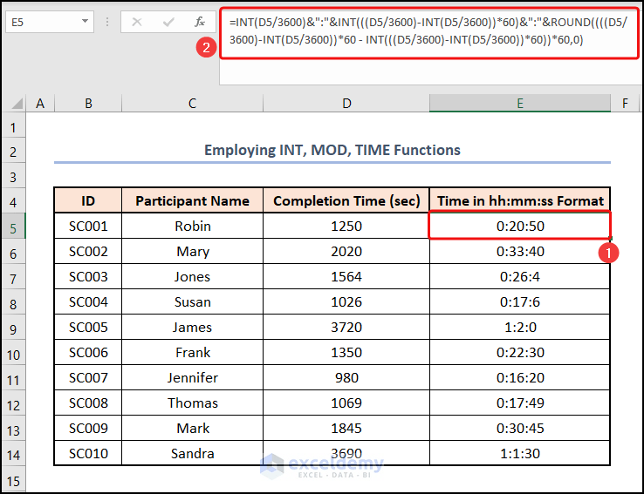Select cell containing SC002
Image resolution: width=644 pixels, height=494 pixels.
(x=88, y=251)
